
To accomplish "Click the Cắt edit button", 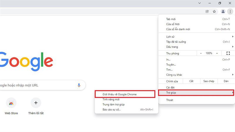I will point(192,81).
